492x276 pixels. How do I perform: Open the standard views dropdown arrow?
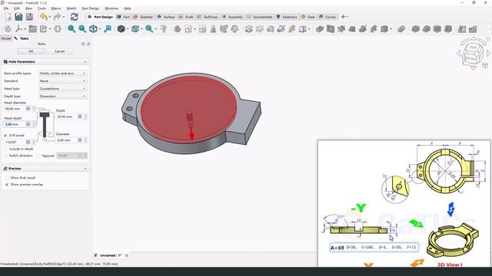pyautogui.click(x=100, y=29)
